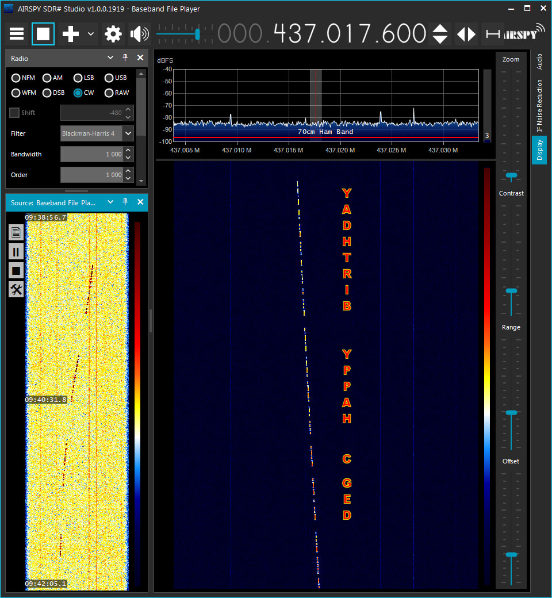Select the USB demodulation mode

point(109,78)
